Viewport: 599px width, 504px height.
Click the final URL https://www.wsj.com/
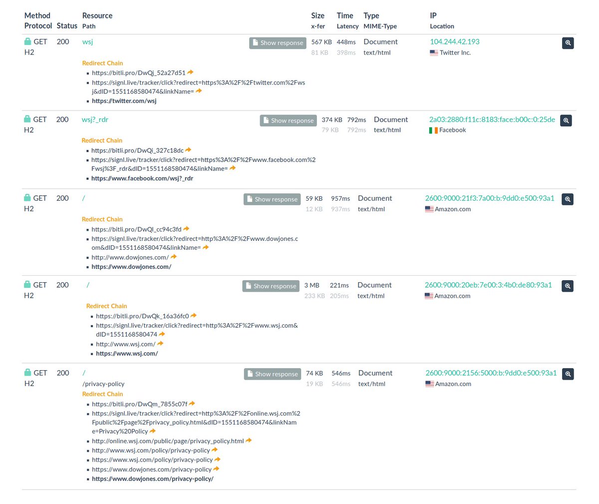[x=127, y=354]
